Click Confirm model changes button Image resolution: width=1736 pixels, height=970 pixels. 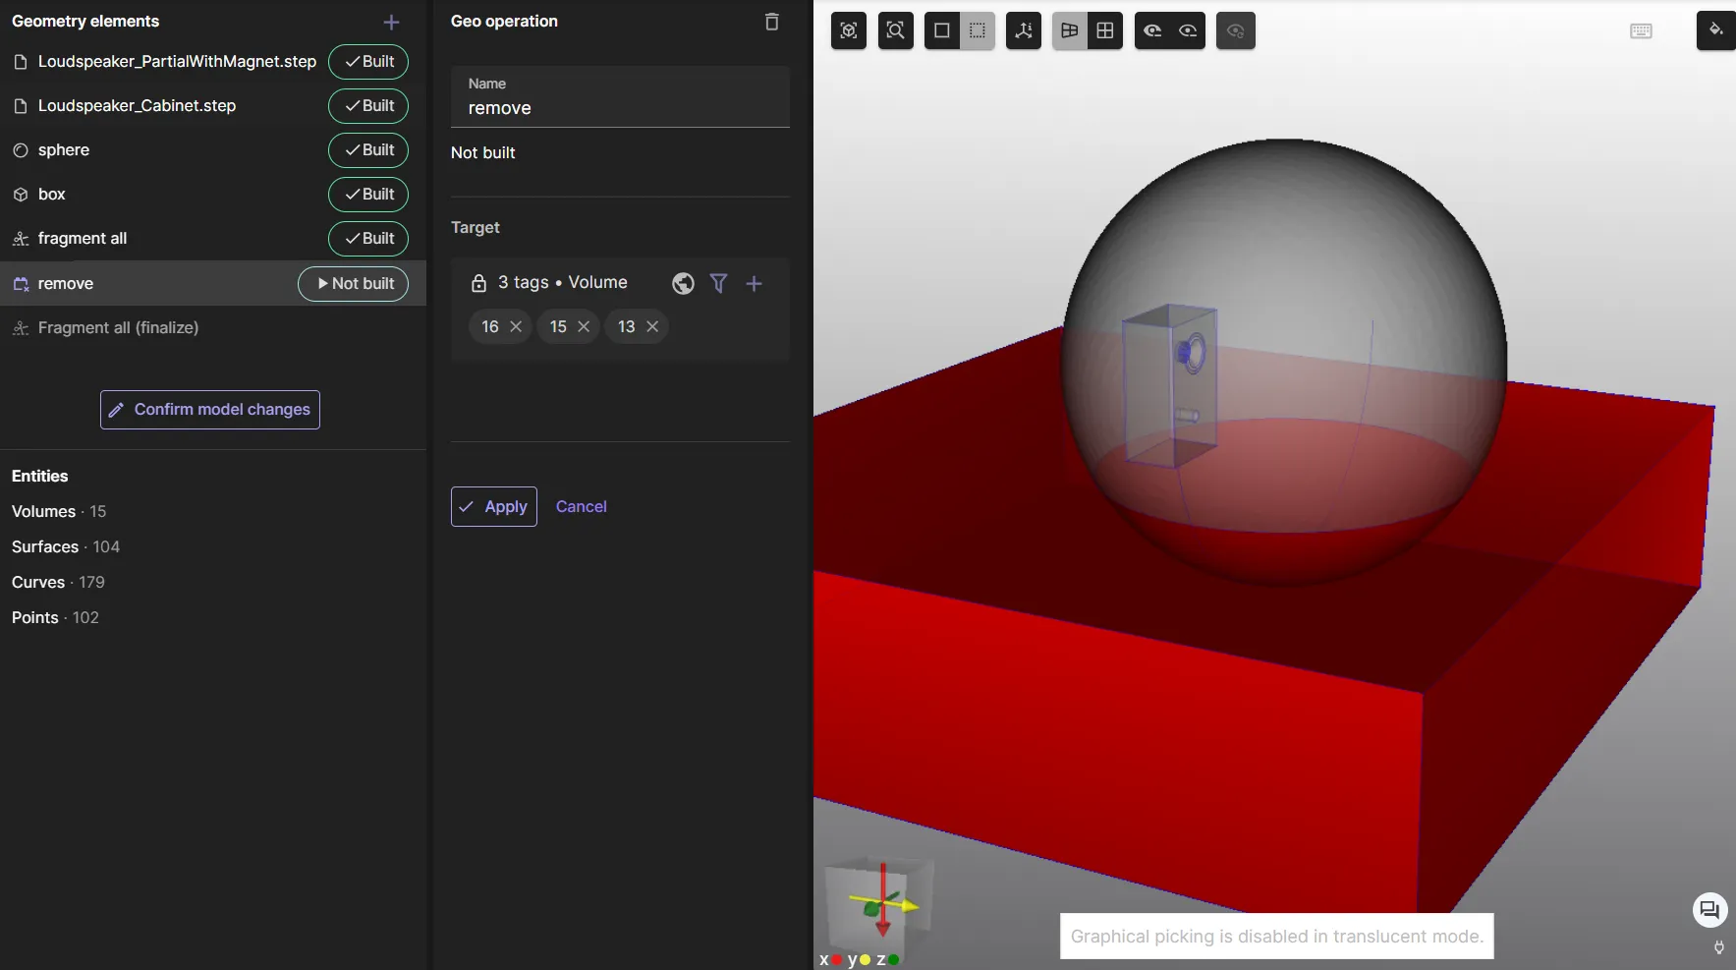[x=210, y=410]
